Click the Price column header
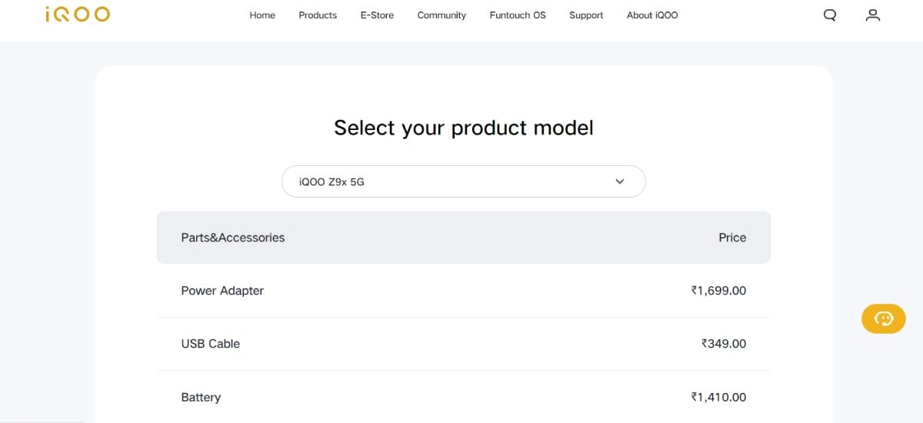This screenshot has height=423, width=923. [731, 238]
